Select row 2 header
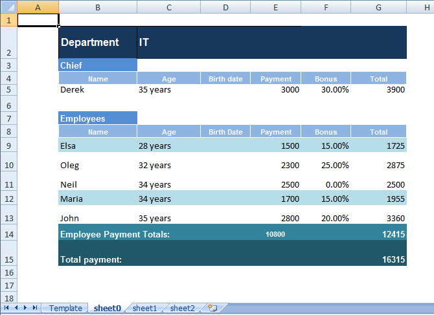Screen dimensions: 434x315 click(8, 42)
